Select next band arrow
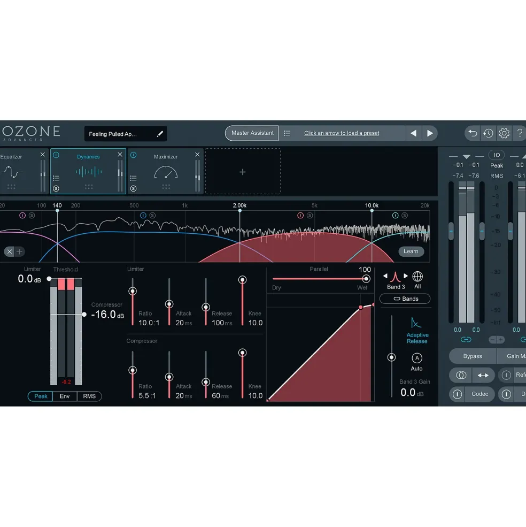 click(406, 276)
